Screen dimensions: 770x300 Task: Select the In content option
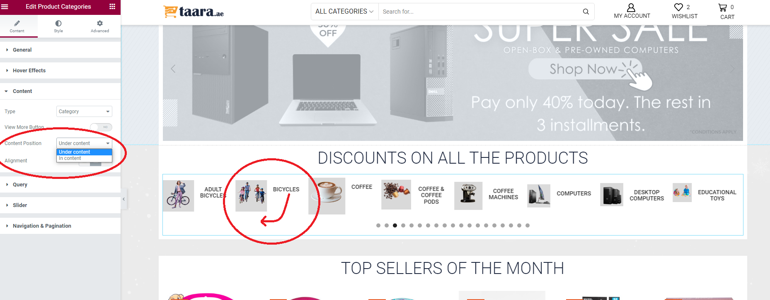84,158
